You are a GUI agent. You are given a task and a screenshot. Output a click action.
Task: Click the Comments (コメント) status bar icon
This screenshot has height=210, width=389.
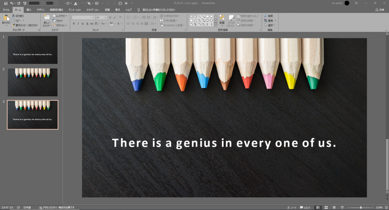305,207
